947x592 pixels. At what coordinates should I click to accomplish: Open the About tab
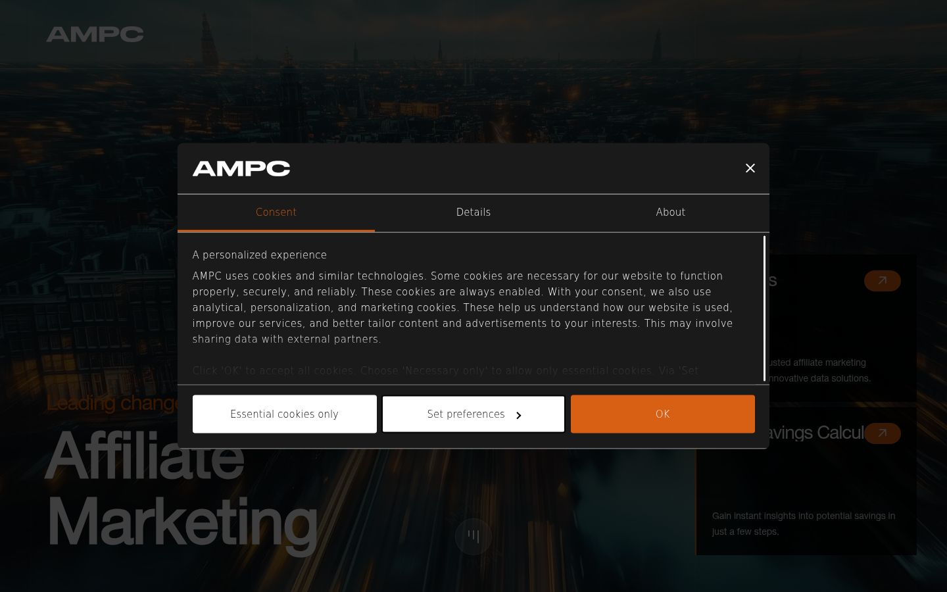pos(670,212)
